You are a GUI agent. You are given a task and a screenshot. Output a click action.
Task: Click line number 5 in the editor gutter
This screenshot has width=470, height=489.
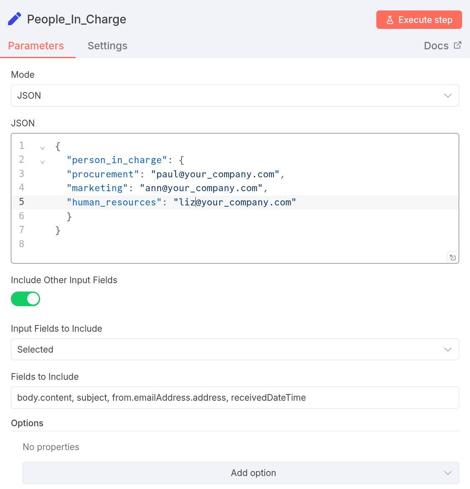tap(22, 202)
